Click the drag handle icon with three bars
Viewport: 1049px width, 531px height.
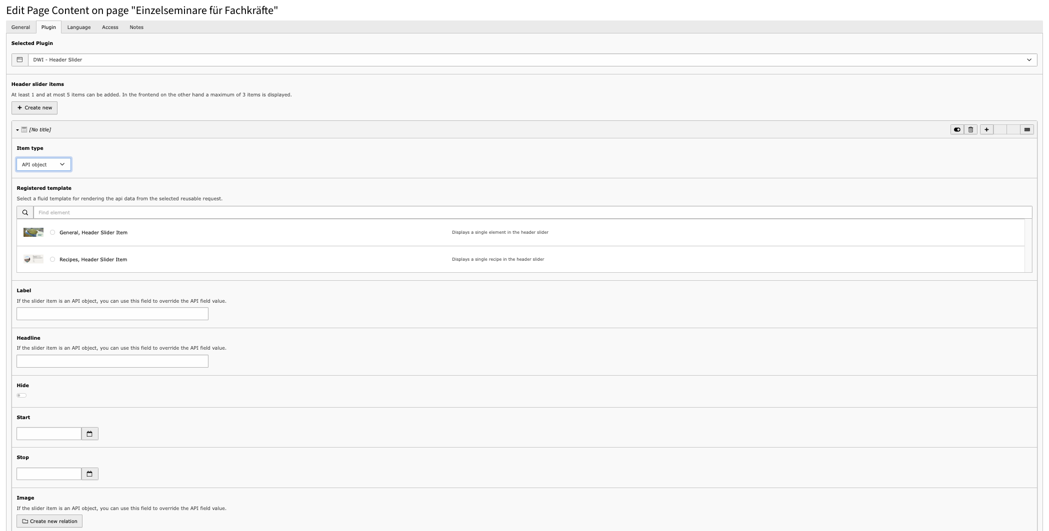[1027, 130]
